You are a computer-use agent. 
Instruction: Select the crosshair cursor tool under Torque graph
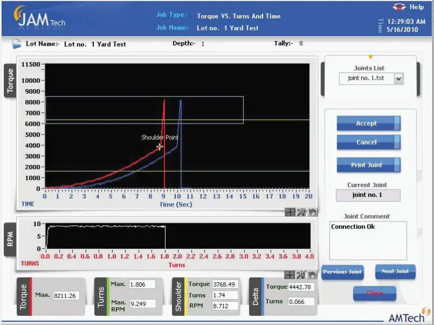click(x=290, y=212)
